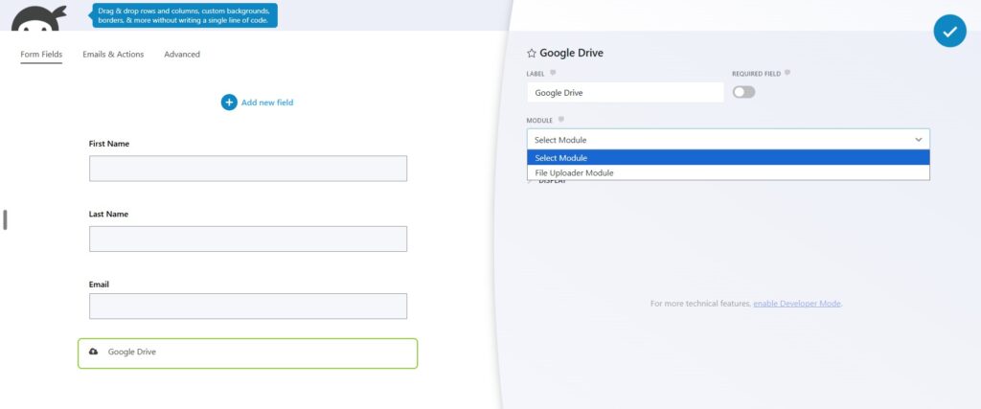Click the Google Drive settings heading
The width and height of the screenshot is (981, 409).
click(571, 53)
